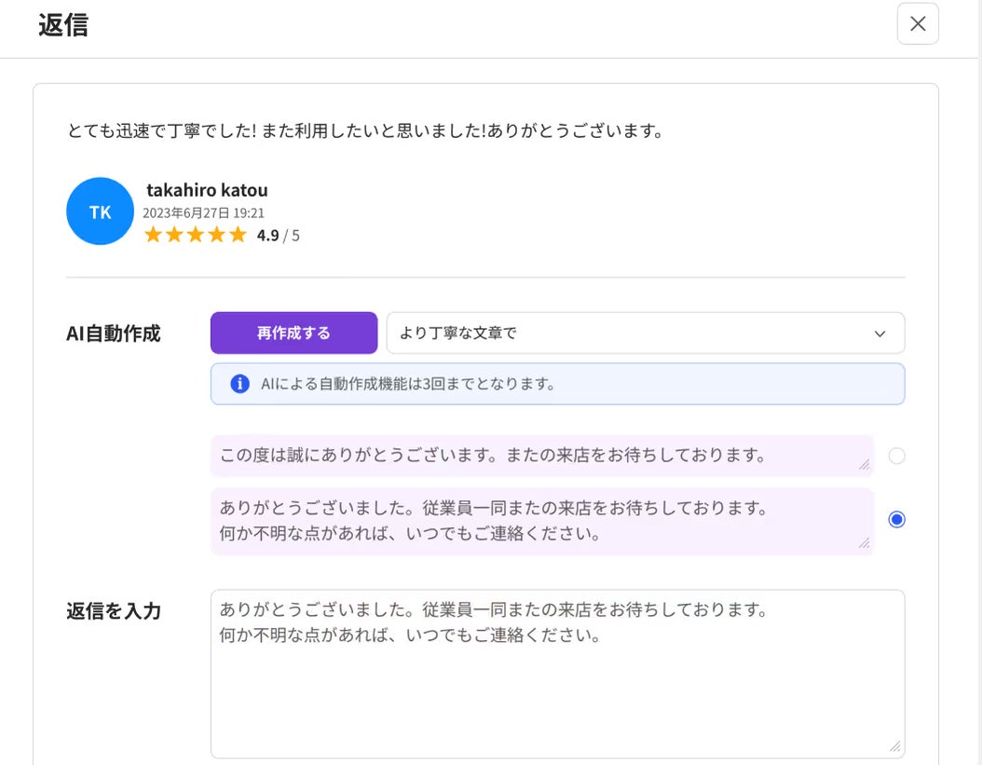Click the dropdown chevron arrow
The height and width of the screenshot is (765, 982).
point(880,334)
